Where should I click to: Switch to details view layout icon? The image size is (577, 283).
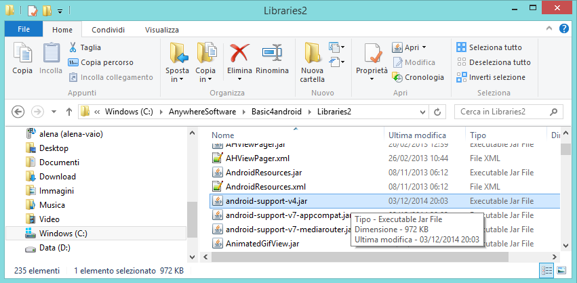(x=546, y=271)
